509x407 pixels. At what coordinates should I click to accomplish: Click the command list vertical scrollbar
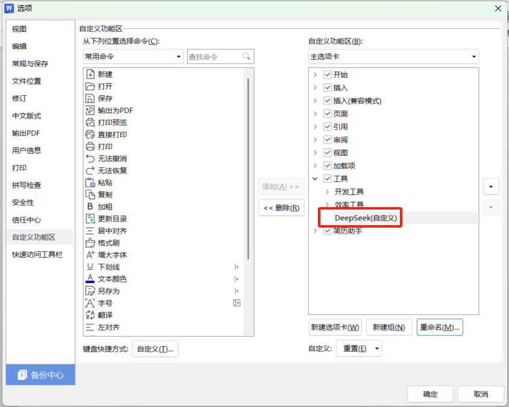click(248, 169)
